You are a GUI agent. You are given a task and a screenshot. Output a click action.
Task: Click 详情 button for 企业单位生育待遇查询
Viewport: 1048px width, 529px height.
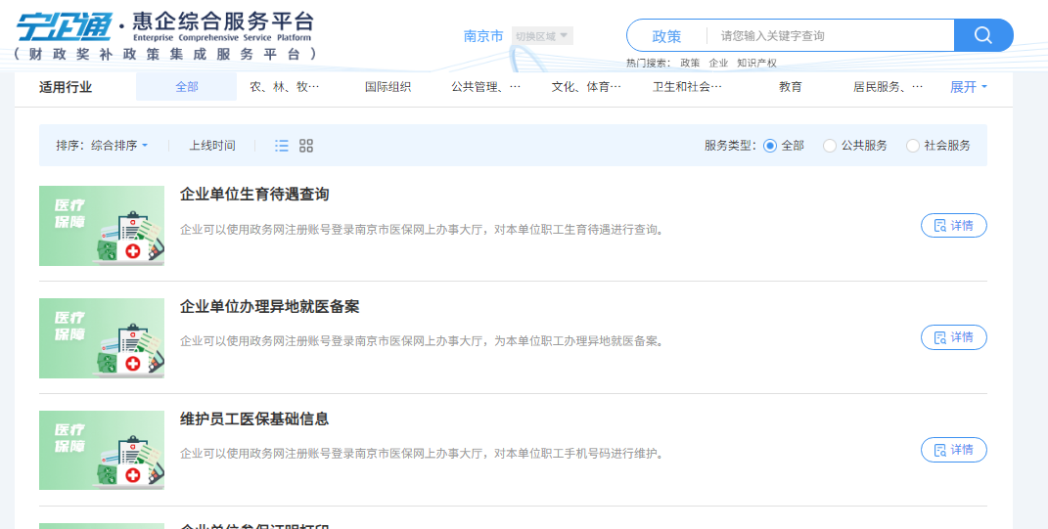[953, 226]
